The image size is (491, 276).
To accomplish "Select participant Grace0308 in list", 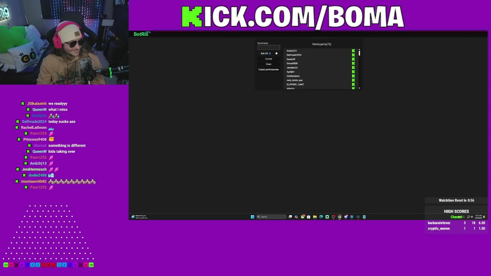I will (x=292, y=63).
